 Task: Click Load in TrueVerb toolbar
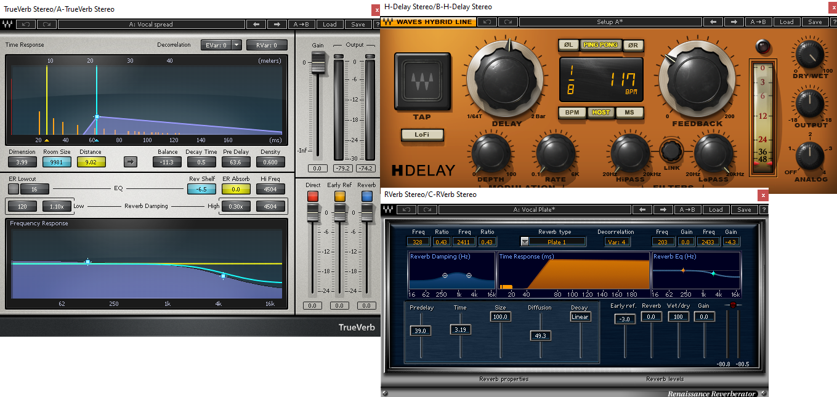[x=330, y=25]
